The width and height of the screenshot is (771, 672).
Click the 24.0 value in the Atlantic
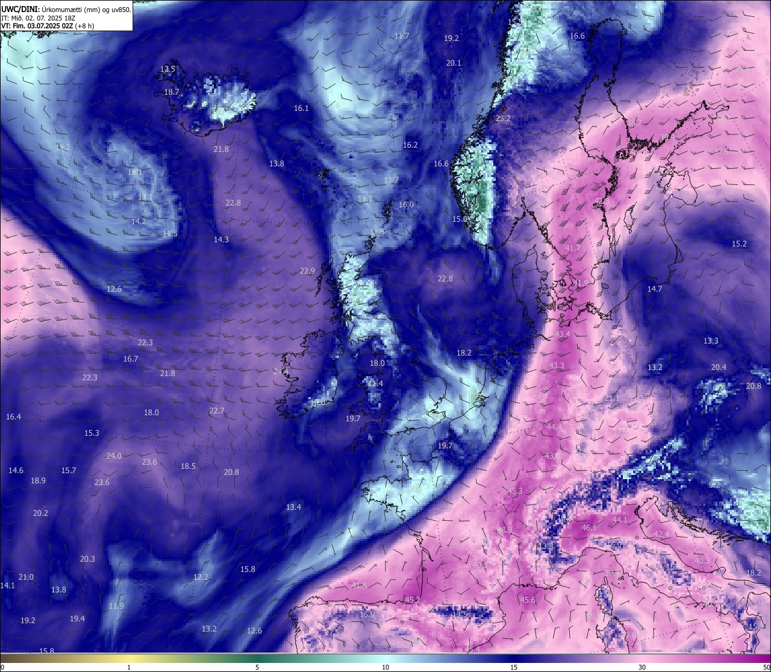pyautogui.click(x=114, y=456)
